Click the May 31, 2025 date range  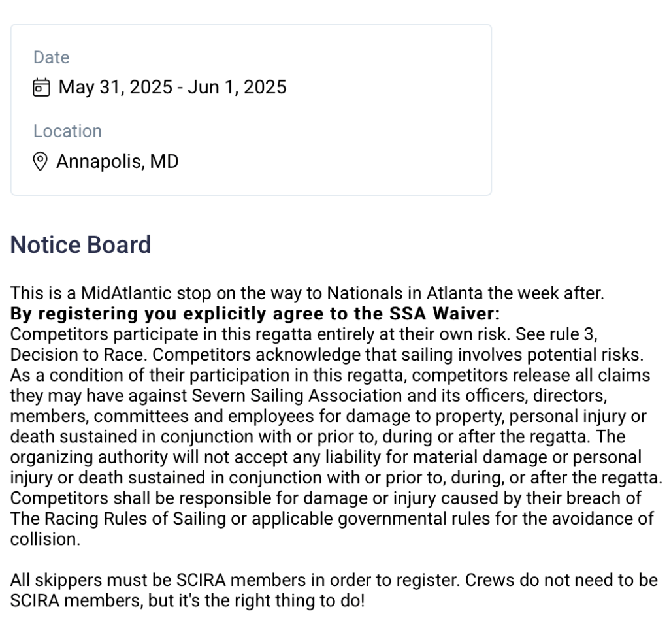tap(172, 88)
